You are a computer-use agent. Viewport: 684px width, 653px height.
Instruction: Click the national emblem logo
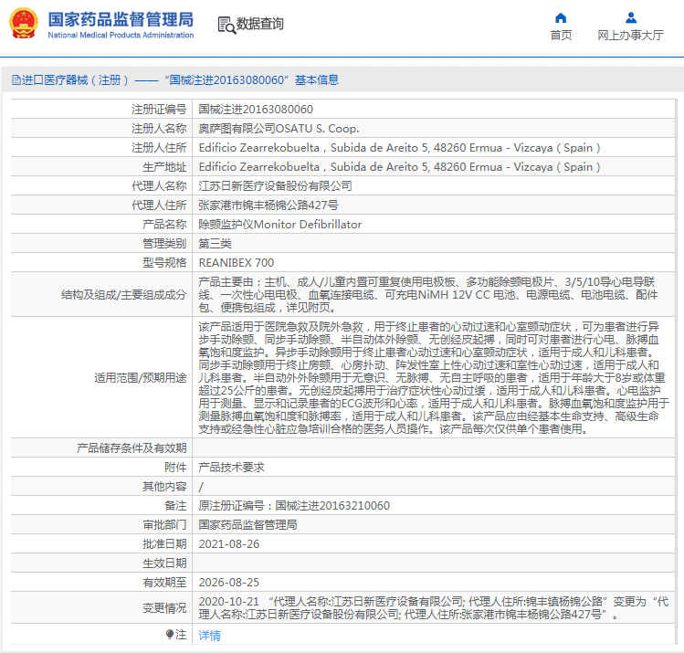(x=23, y=24)
